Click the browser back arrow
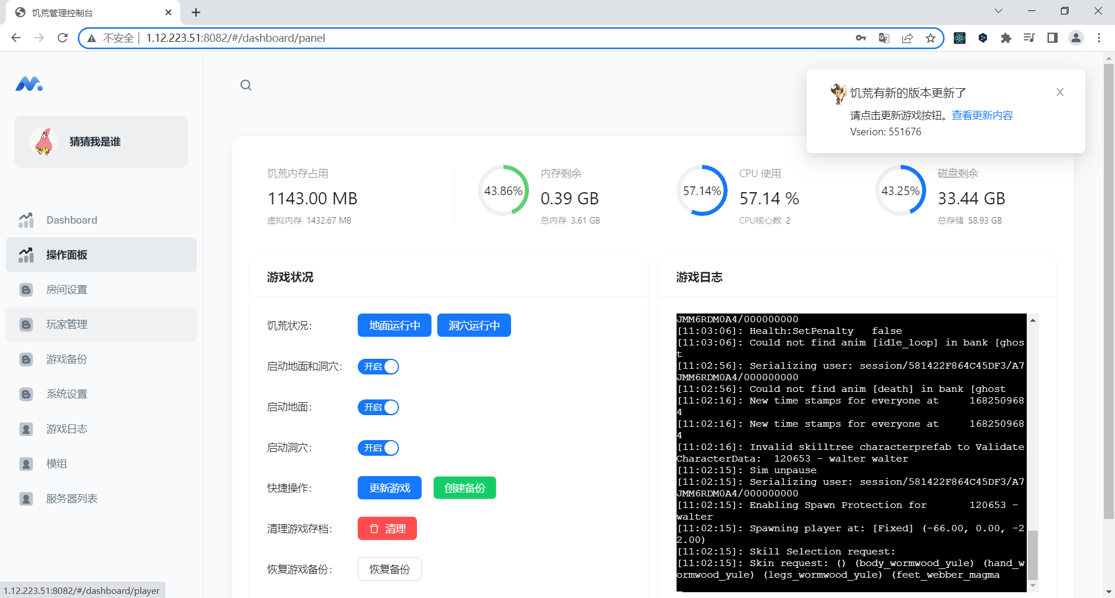1115x598 pixels. [16, 38]
